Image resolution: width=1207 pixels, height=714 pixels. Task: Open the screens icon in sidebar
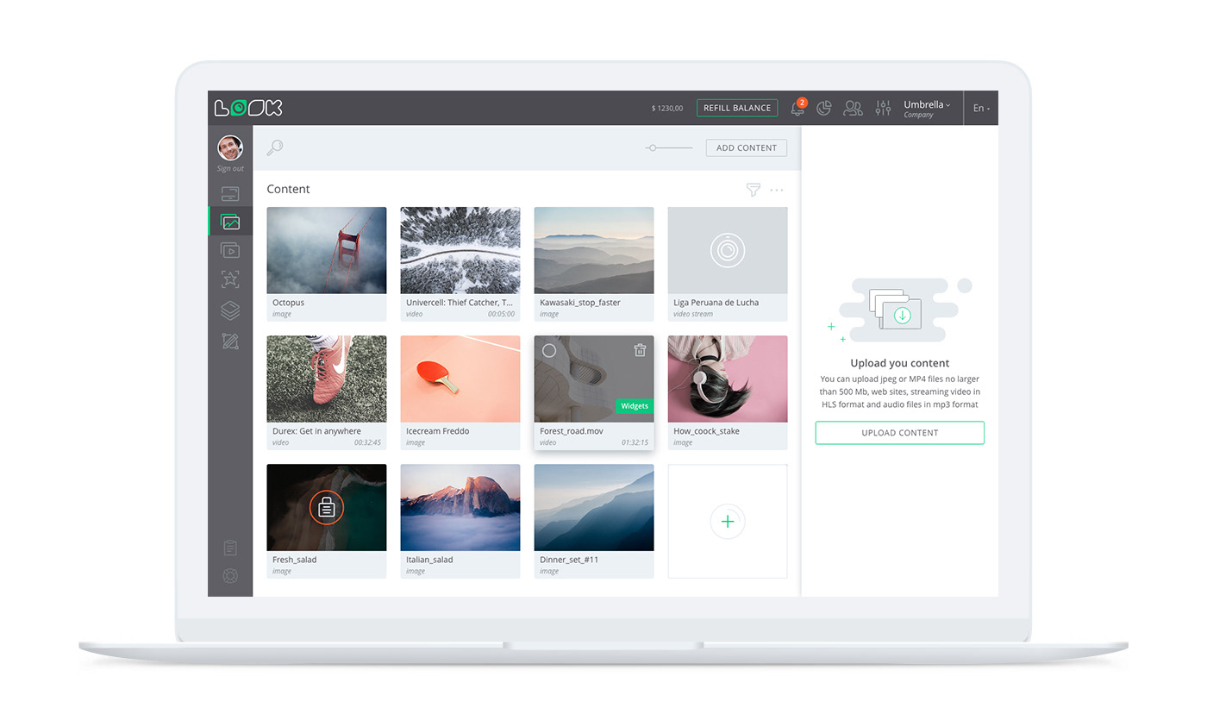click(230, 193)
